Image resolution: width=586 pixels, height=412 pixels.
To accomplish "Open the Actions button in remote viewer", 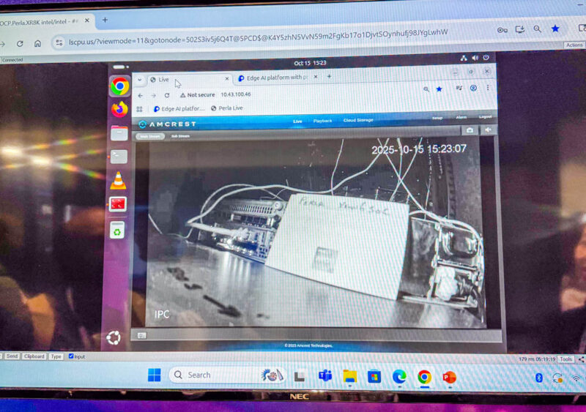I will 574,45.
